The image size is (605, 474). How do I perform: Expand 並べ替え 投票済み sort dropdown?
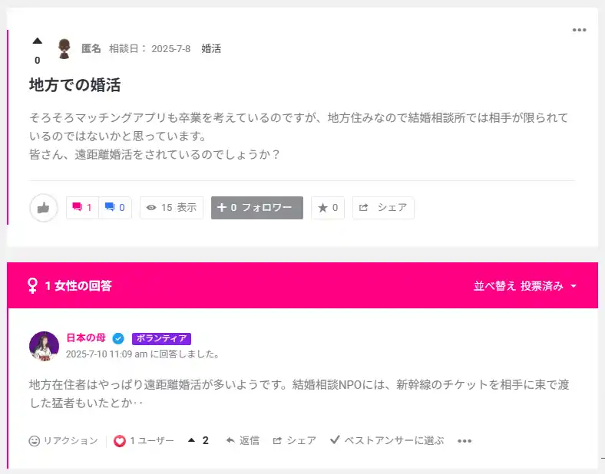[525, 286]
